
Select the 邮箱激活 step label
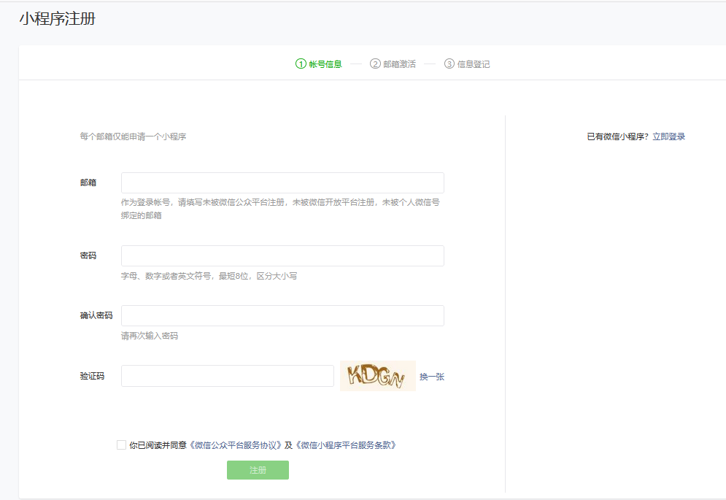[399, 64]
